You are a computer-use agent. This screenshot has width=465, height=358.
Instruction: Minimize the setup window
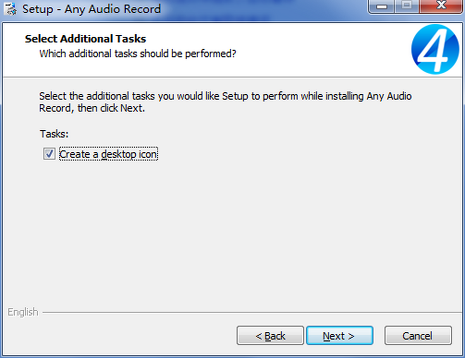[381, 7]
